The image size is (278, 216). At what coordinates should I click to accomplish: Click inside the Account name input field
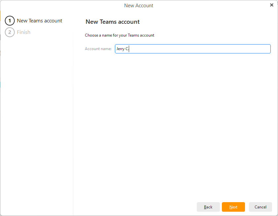(198, 49)
